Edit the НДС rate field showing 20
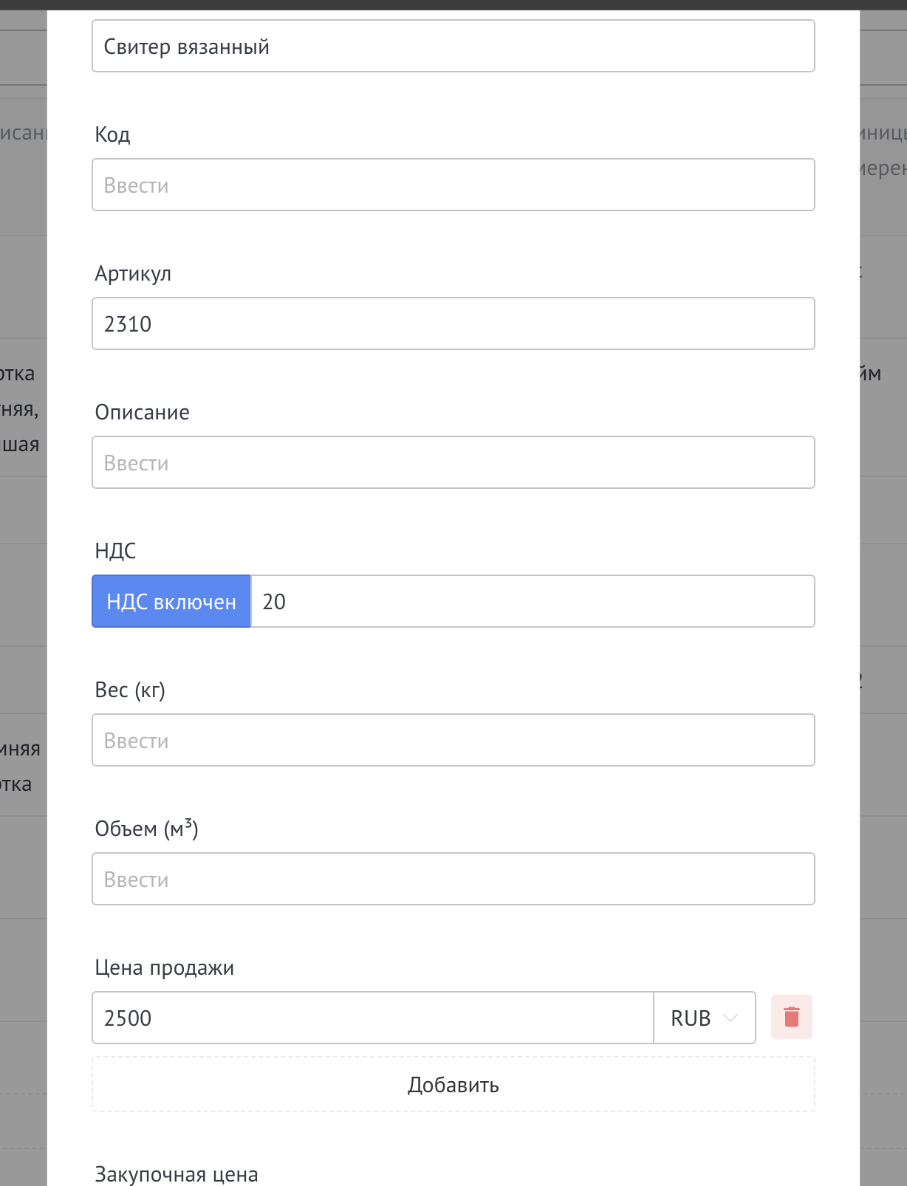907x1186 pixels. (x=532, y=601)
